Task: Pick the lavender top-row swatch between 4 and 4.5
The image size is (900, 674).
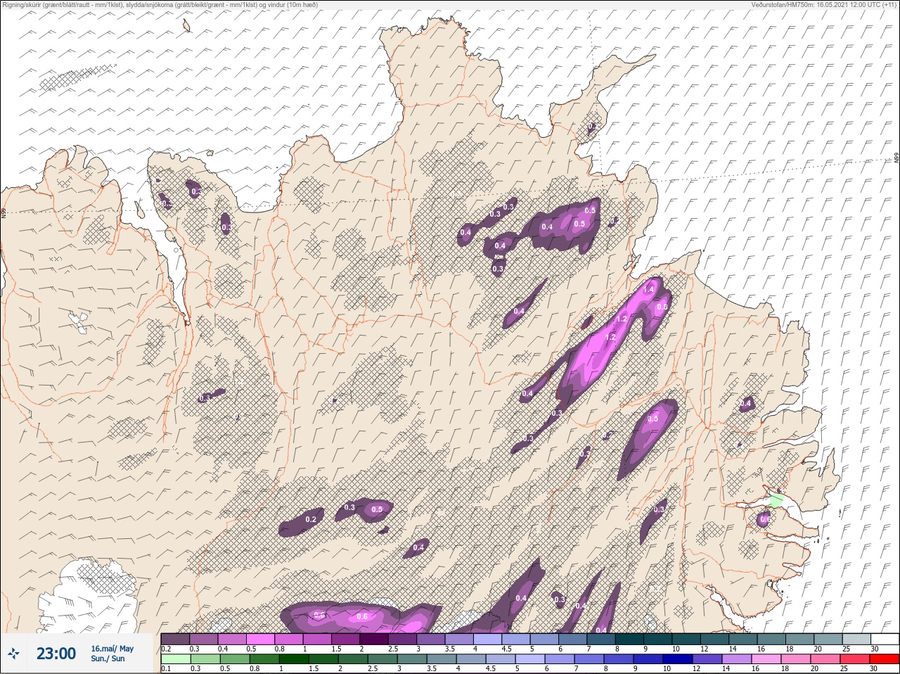Action: click(489, 639)
